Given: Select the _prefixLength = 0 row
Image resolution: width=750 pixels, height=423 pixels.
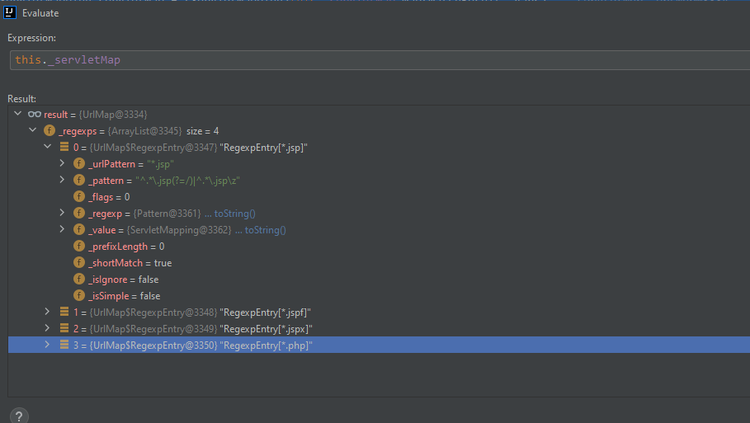Looking at the screenshot, I should (x=379, y=247).
